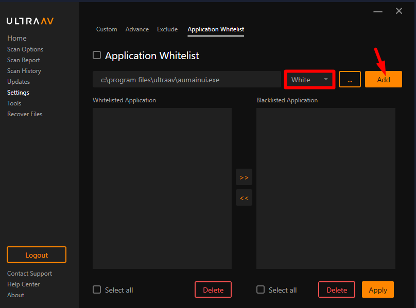This screenshot has width=416, height=308.
Task: Open the Help Center link
Action: [x=23, y=284]
